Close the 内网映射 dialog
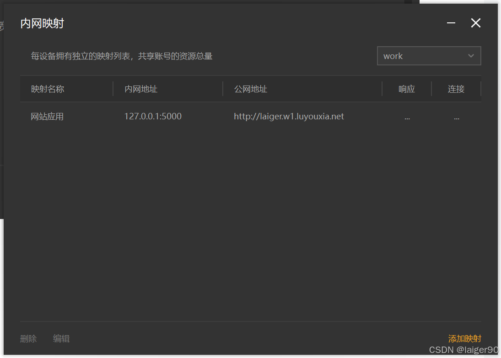 pos(476,23)
